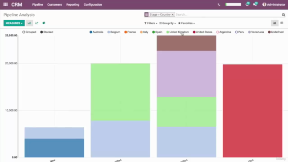Viewport: 288px width, 162px height.
Task: Select the Stacked radio option
Action: (x=47, y=32)
